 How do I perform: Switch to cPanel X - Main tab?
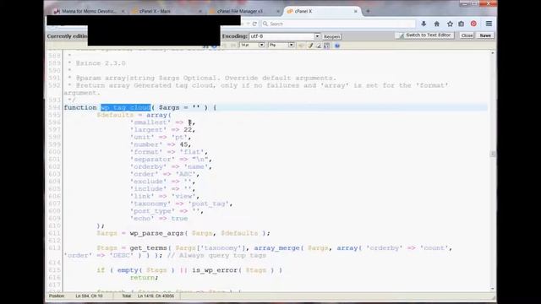(165, 11)
